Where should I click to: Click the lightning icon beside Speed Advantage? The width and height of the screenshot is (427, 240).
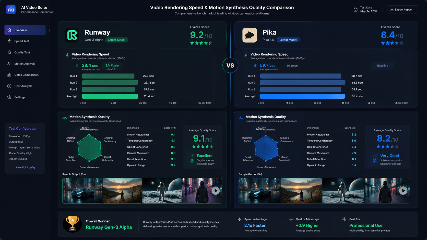pos(240,219)
